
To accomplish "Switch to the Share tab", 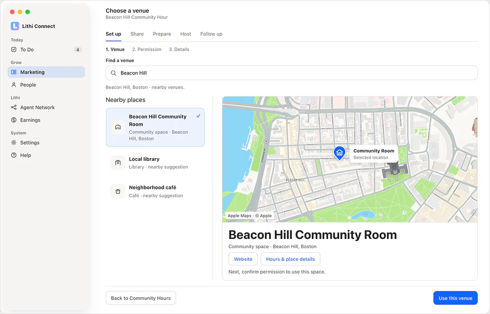I will point(137,34).
